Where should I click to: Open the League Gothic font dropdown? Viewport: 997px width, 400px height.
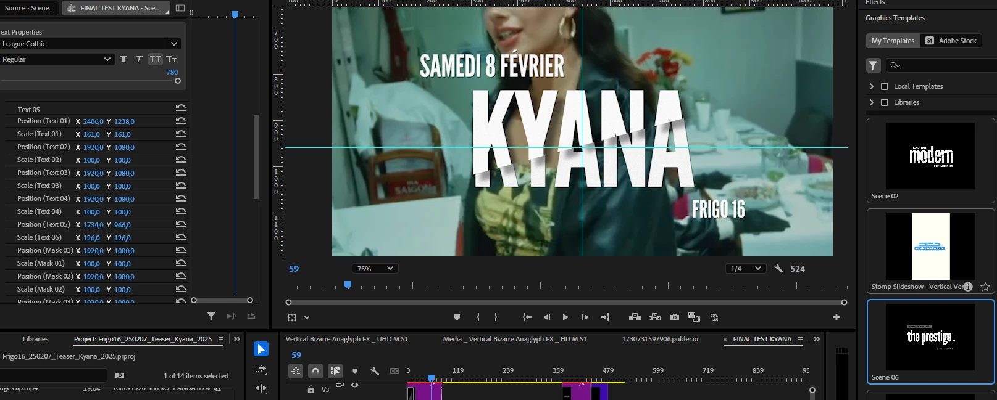(x=174, y=44)
